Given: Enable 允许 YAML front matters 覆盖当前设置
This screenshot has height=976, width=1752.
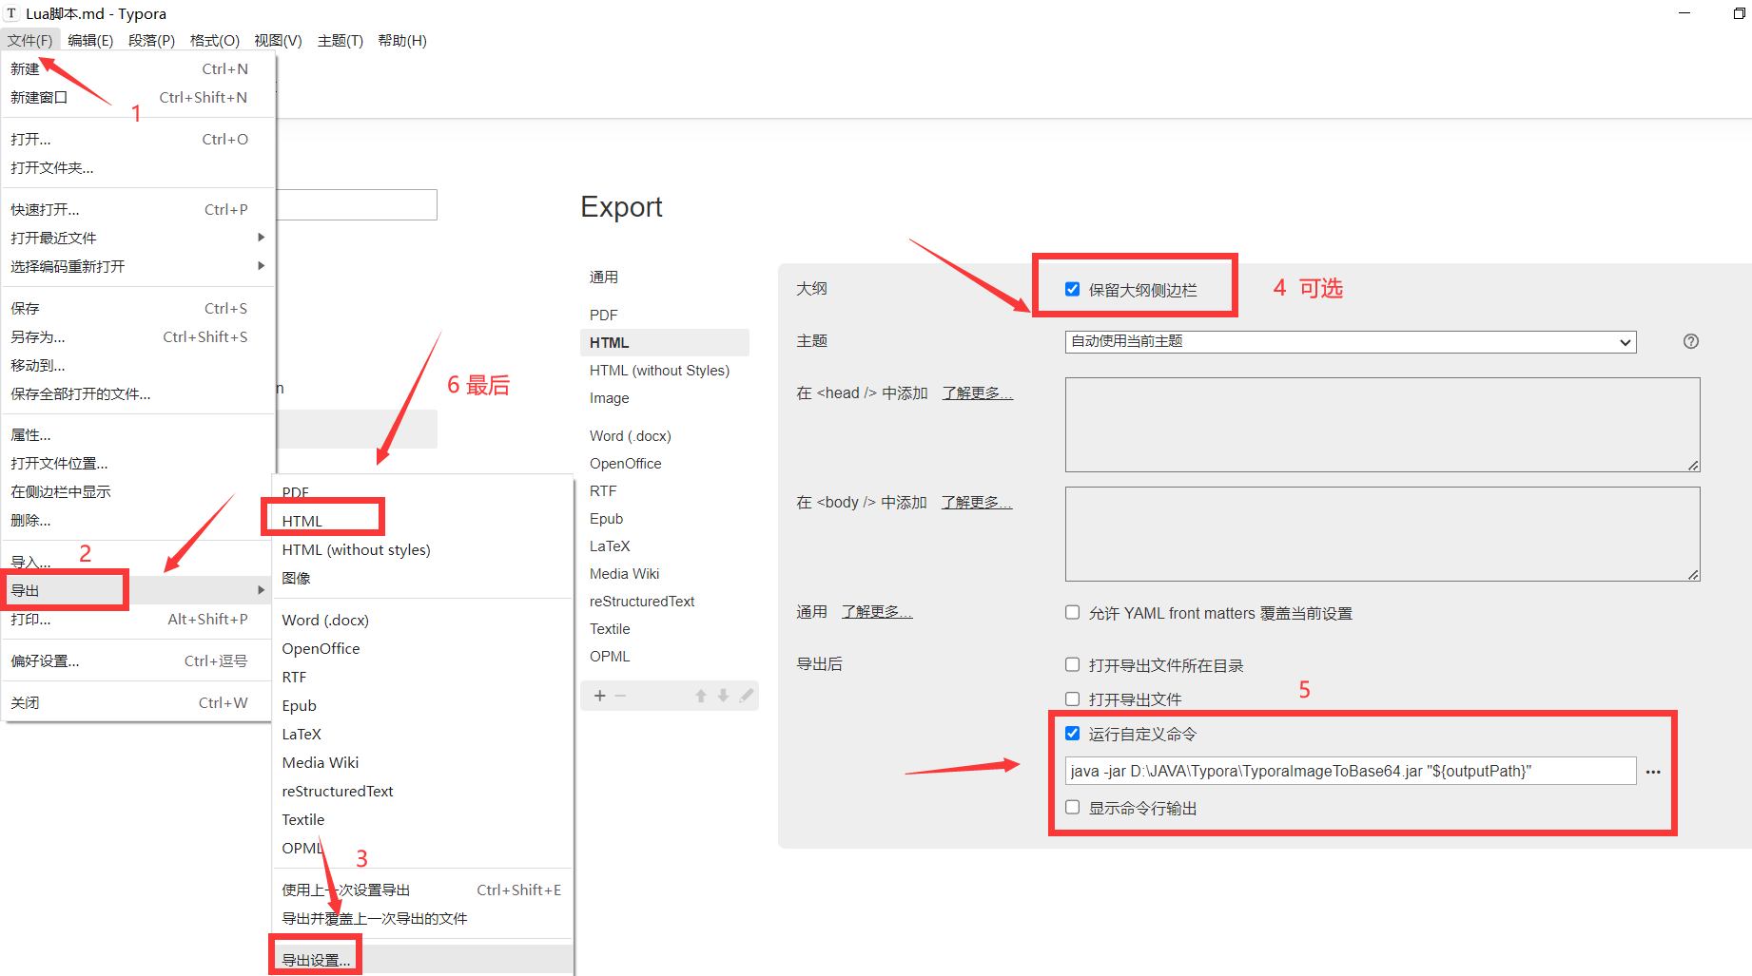Looking at the screenshot, I should point(1072,612).
